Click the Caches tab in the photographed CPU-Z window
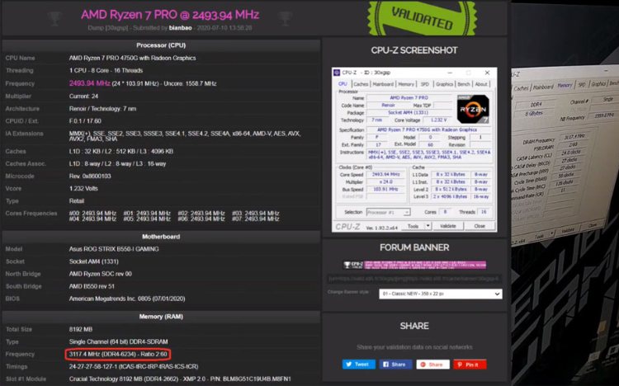The height and width of the screenshot is (386, 619). 521,88
